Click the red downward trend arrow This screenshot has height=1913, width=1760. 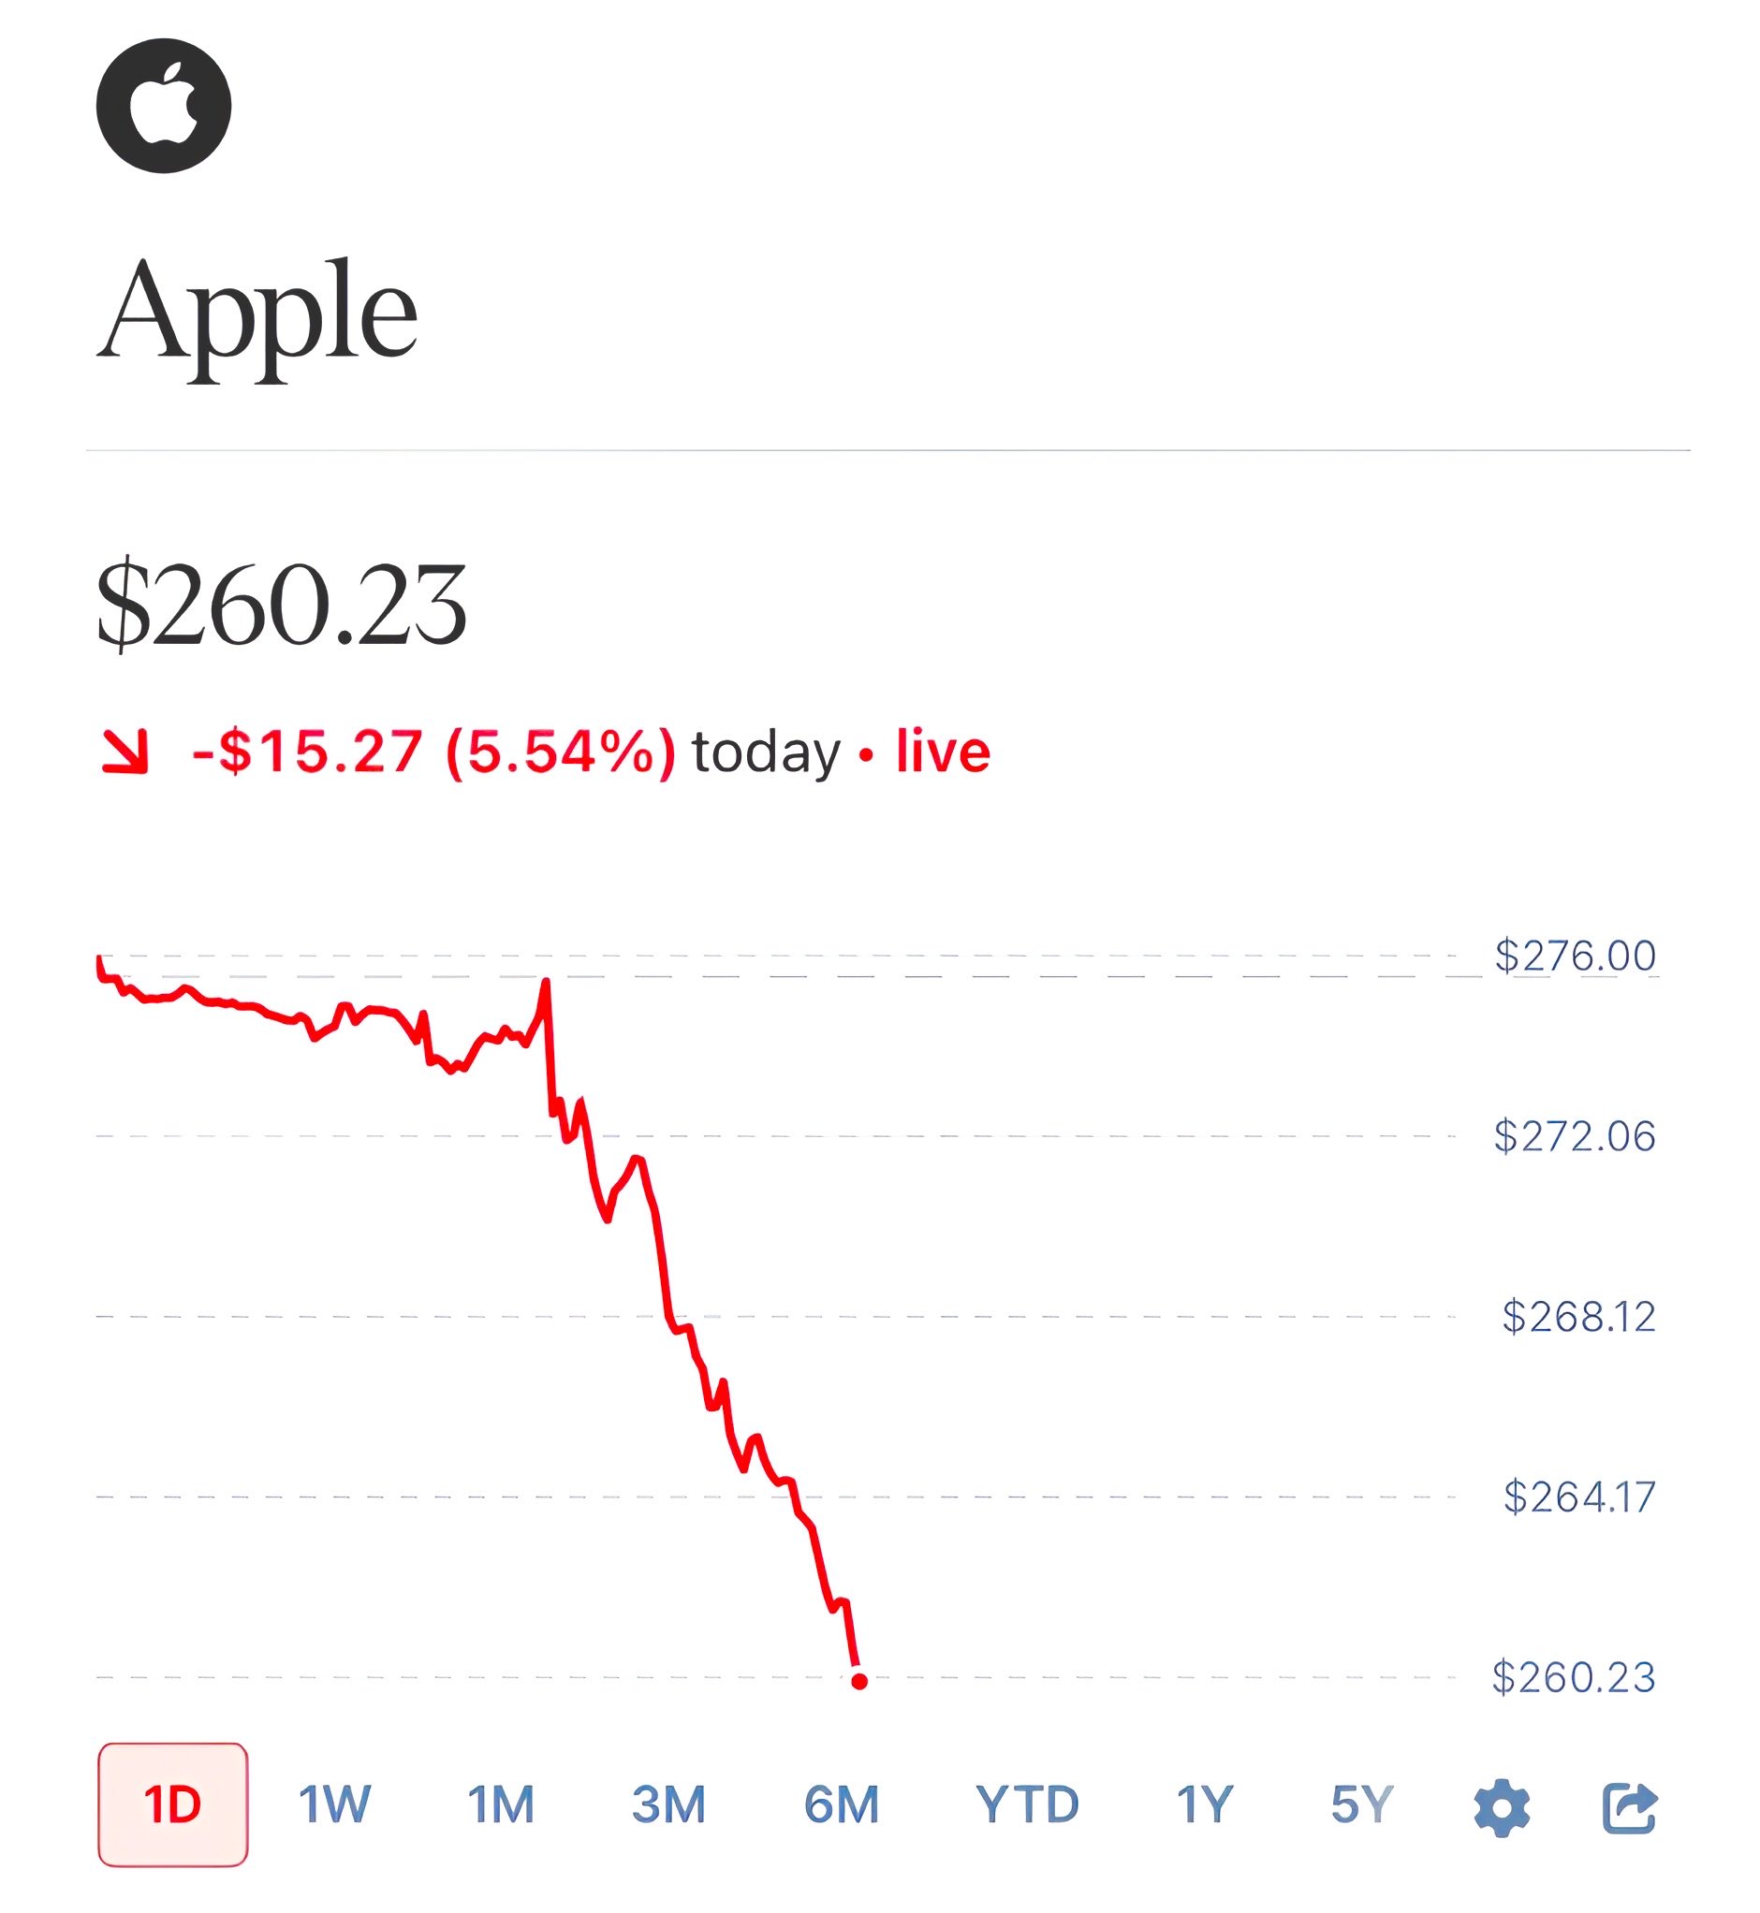(125, 752)
